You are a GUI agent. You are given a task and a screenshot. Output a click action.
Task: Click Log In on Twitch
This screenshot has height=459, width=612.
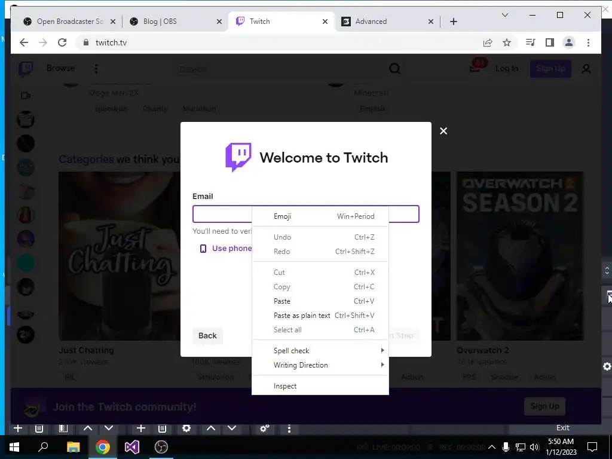507,69
